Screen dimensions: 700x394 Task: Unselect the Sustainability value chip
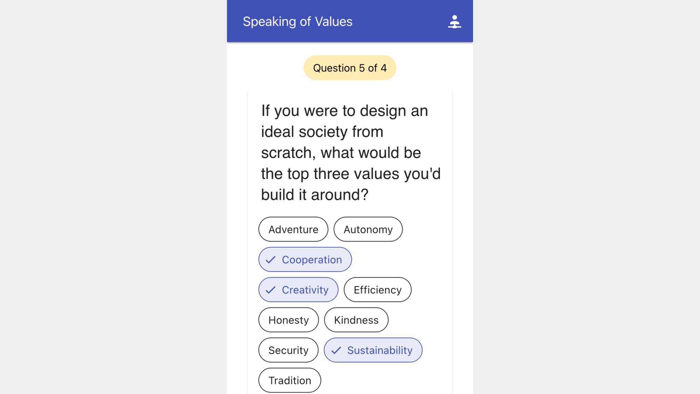click(373, 350)
